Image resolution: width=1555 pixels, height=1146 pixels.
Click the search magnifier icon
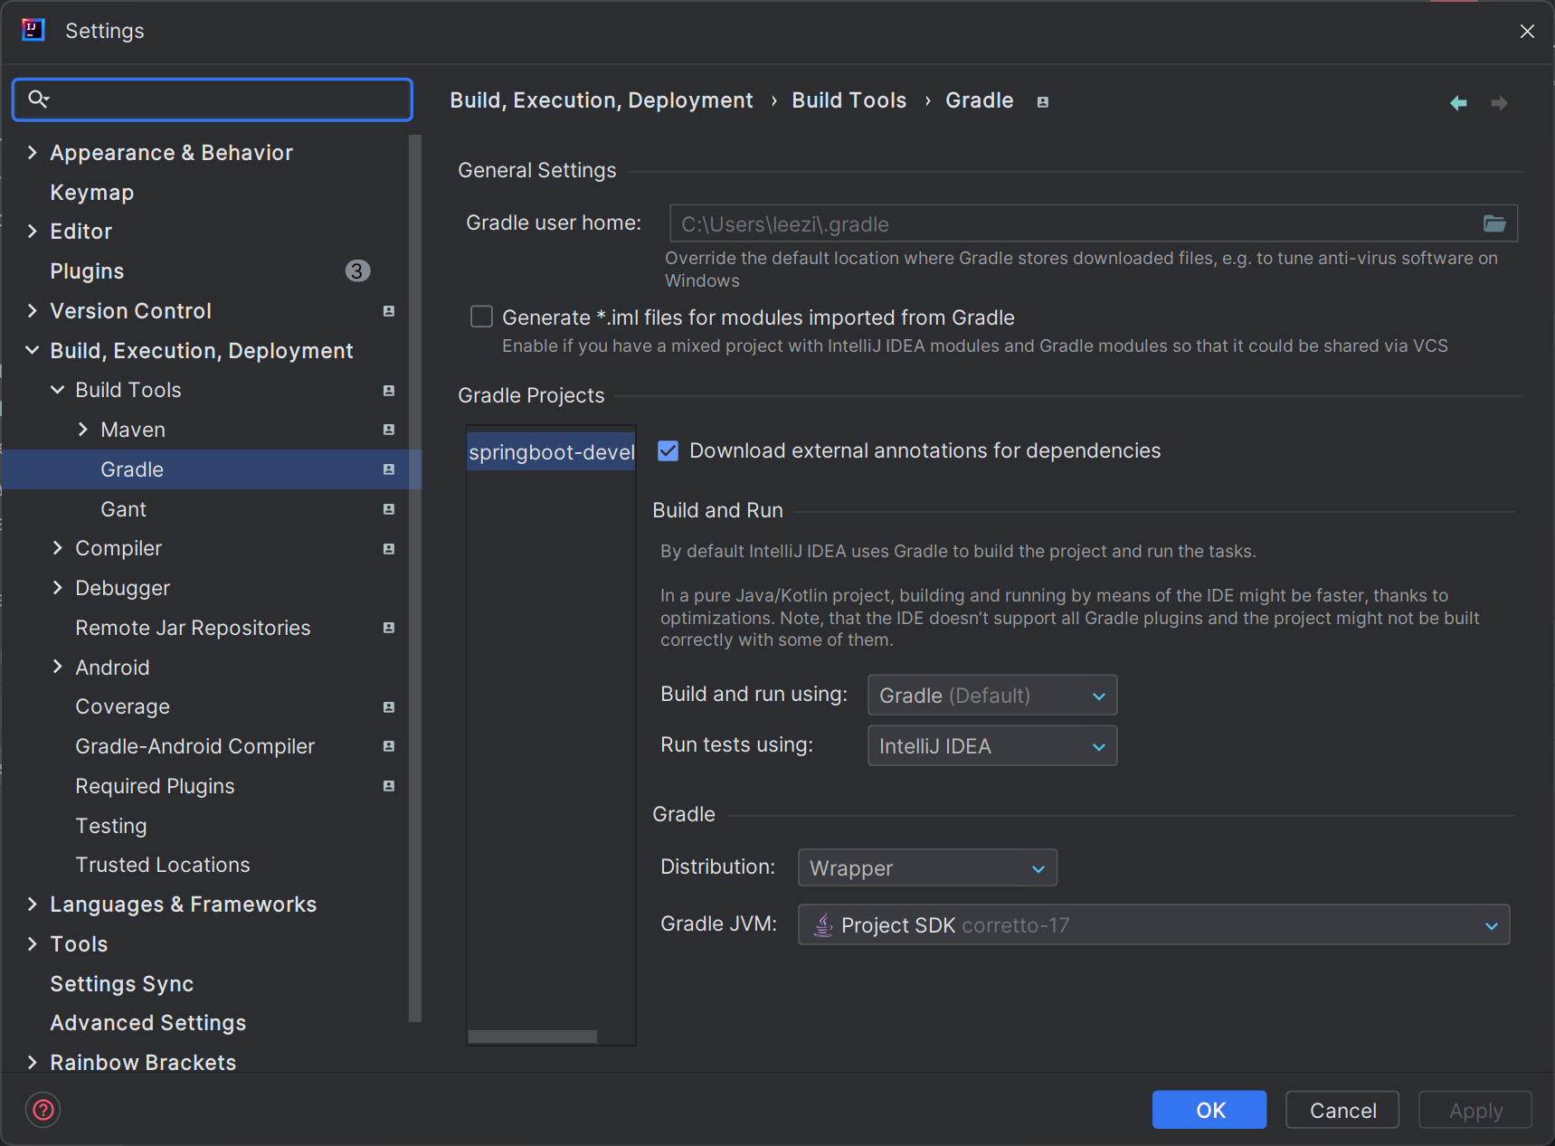[x=39, y=99]
